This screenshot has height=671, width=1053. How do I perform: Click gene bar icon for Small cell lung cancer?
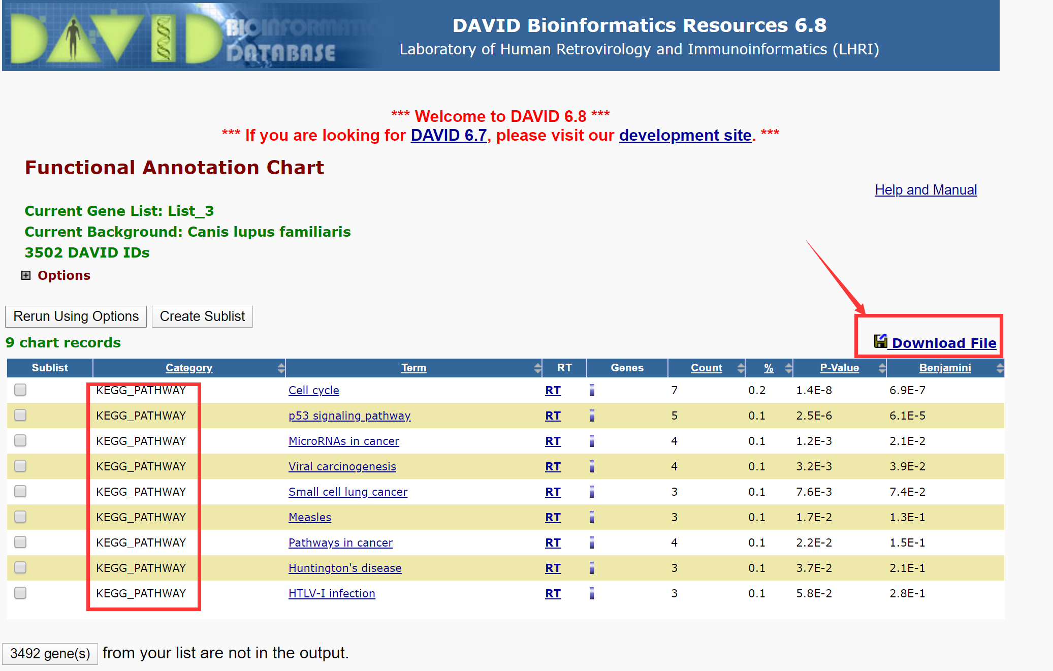coord(592,492)
